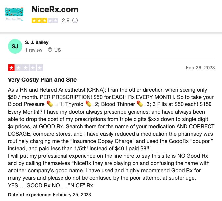
Task: Click the closing line 'YES.....GOOD Rx NO'
Action: 50,186
